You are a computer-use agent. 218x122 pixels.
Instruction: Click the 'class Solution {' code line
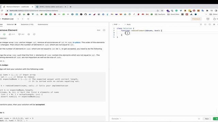click(x=125, y=28)
